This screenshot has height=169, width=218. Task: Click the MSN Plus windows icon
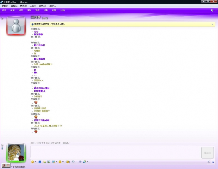[84, 162]
